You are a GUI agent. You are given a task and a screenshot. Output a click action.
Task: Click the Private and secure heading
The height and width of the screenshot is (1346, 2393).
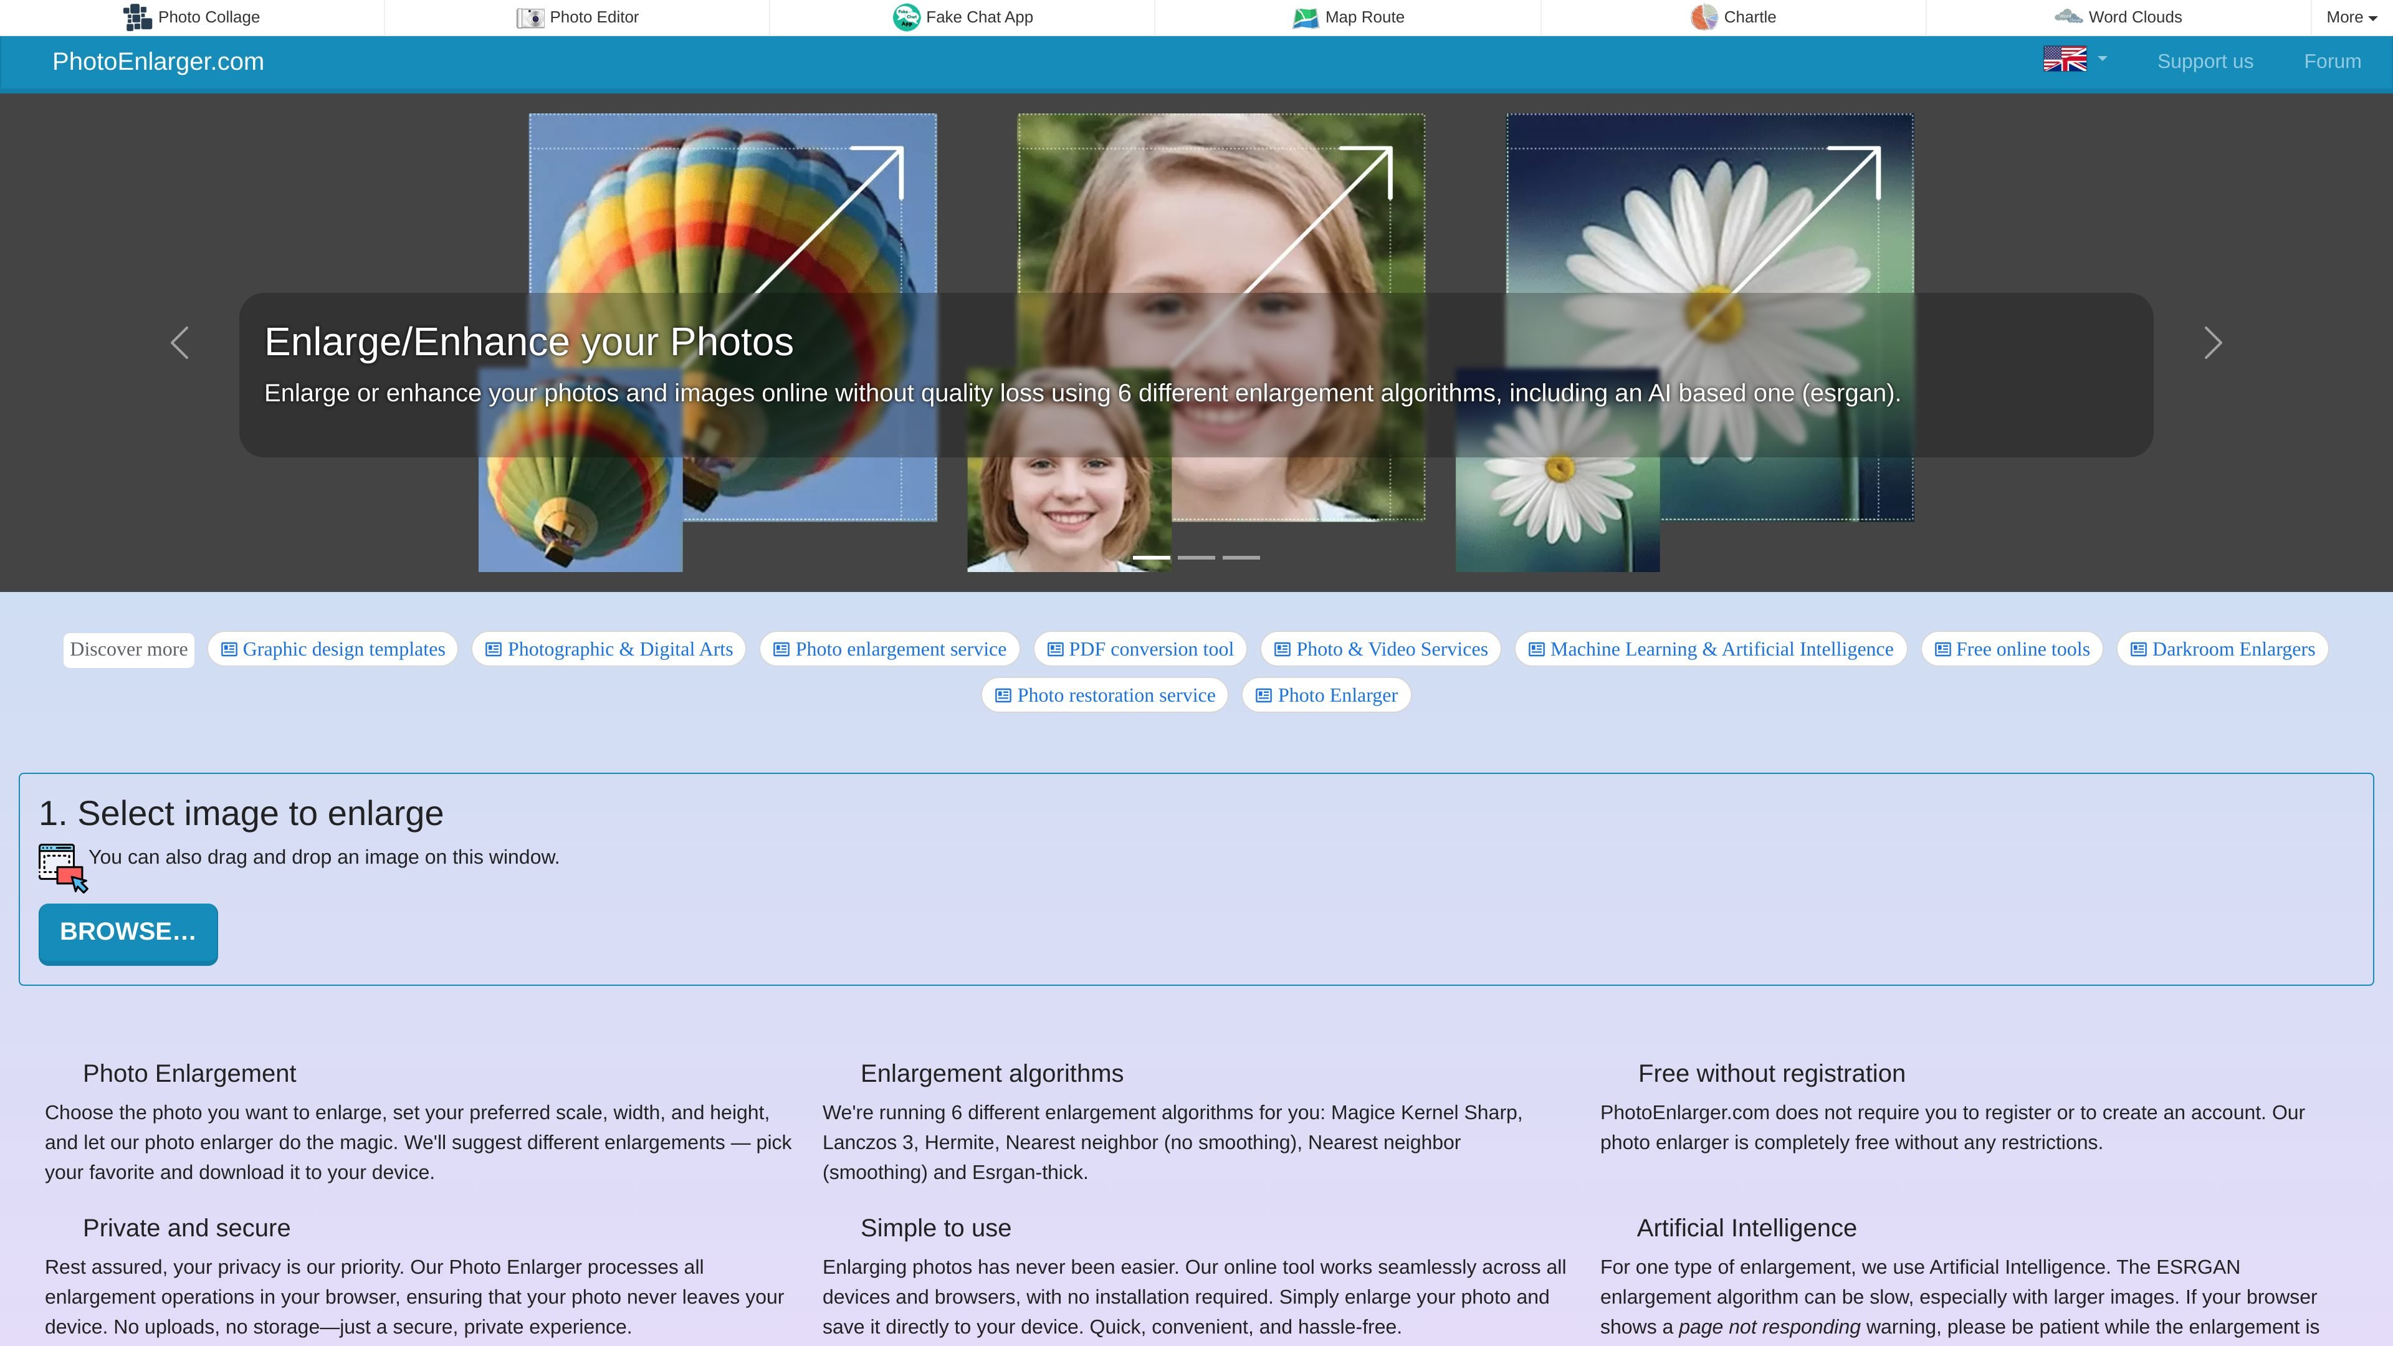click(x=187, y=1228)
